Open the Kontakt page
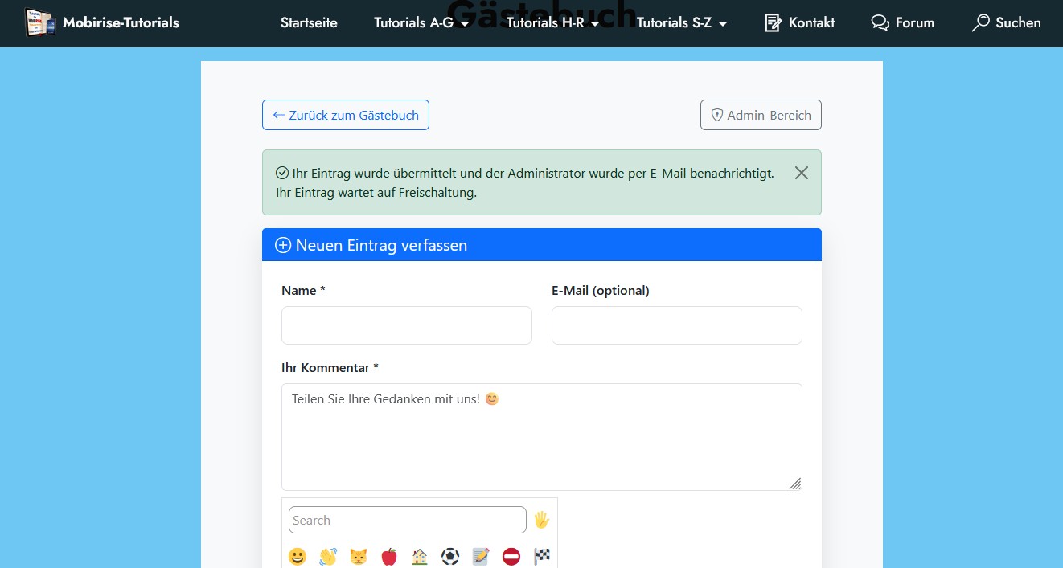Screen dimensions: 1063x568 point(799,22)
